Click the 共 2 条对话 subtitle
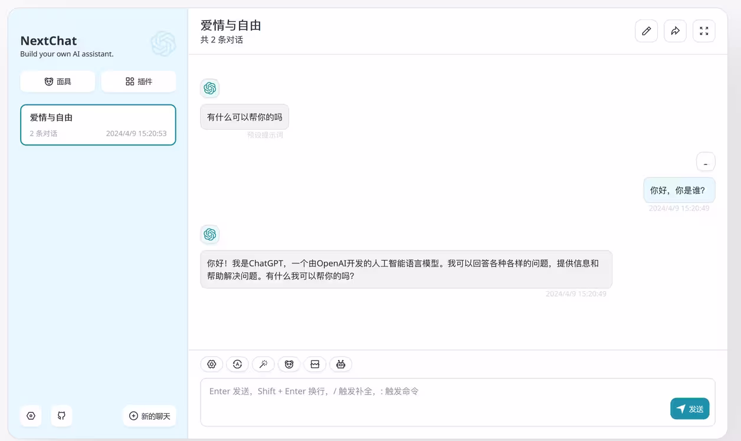 (222, 40)
